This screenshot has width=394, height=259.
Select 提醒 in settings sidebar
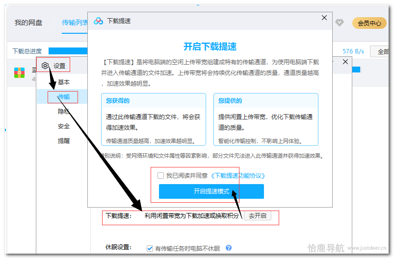64,141
